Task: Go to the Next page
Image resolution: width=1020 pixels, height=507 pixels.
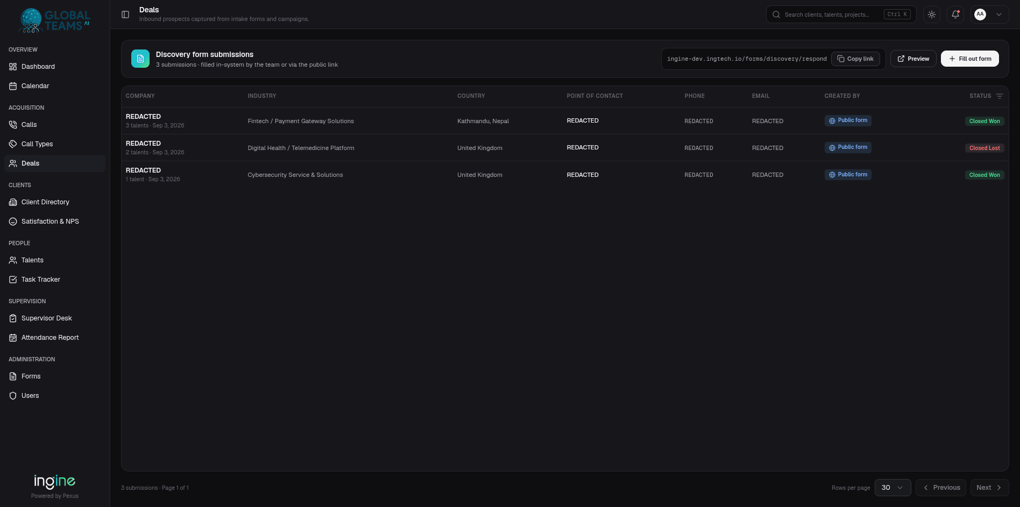Action: tap(989, 488)
